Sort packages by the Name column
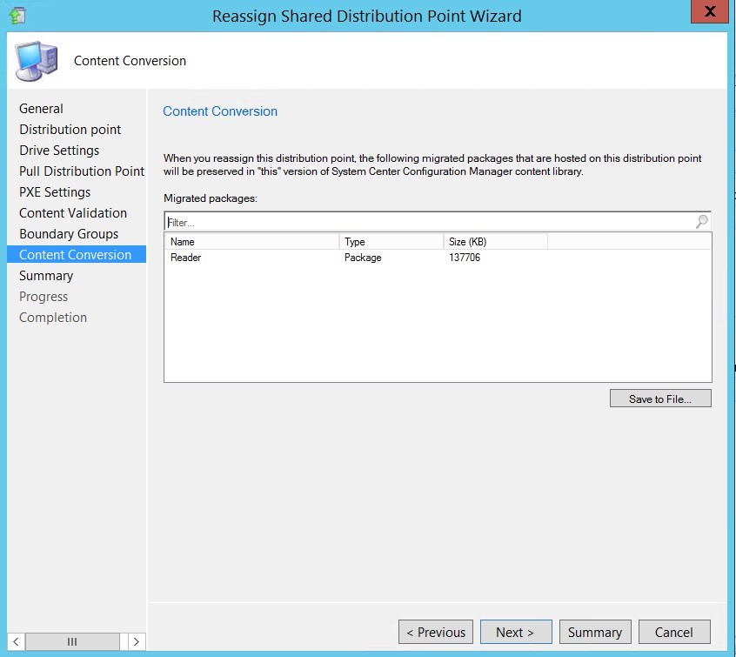 click(x=183, y=241)
